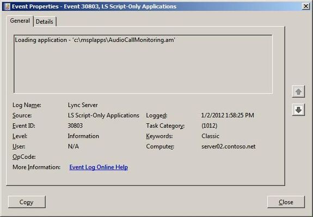The width and height of the screenshot is (313, 217).
Task: Open the Event Log Online Help link
Action: tap(99, 167)
